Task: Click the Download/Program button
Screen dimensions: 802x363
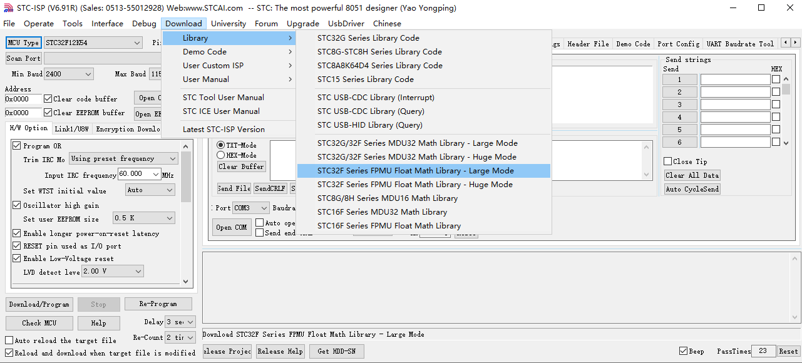Action: (39, 305)
